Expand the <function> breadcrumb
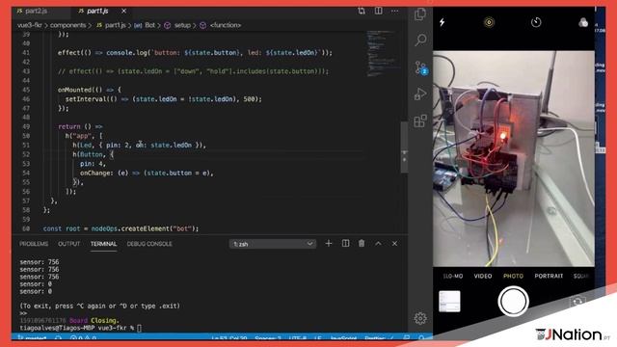The width and height of the screenshot is (617, 347). 221,25
